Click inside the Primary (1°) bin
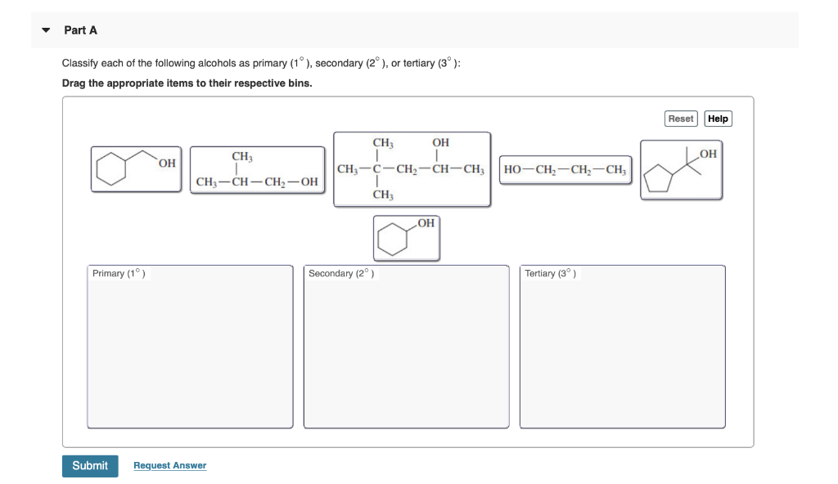 click(189, 352)
